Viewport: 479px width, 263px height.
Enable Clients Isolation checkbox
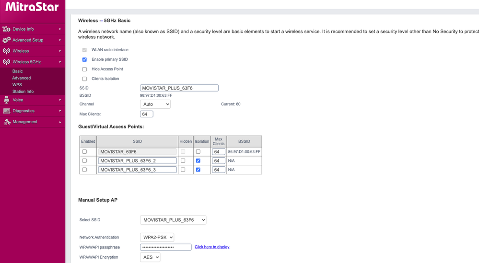tap(84, 79)
